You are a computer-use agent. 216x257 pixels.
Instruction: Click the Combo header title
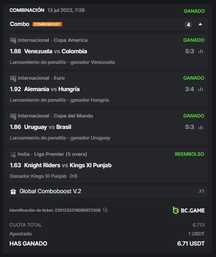(19, 24)
